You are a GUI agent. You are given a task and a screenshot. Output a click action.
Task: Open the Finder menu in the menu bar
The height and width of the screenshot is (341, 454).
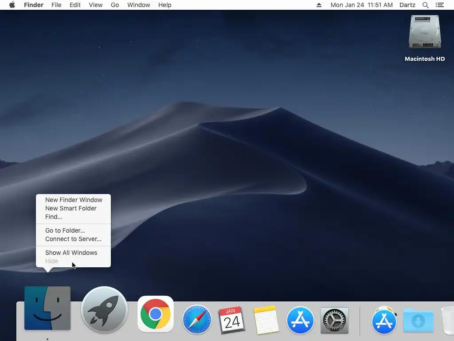coord(34,5)
